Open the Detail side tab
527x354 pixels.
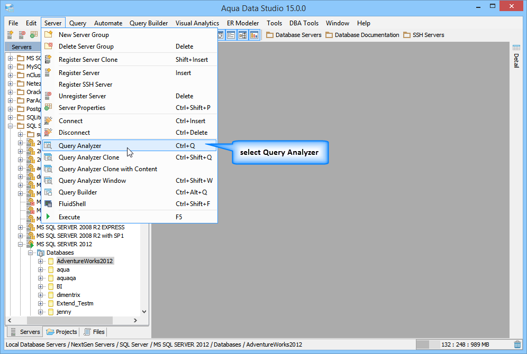point(516,56)
